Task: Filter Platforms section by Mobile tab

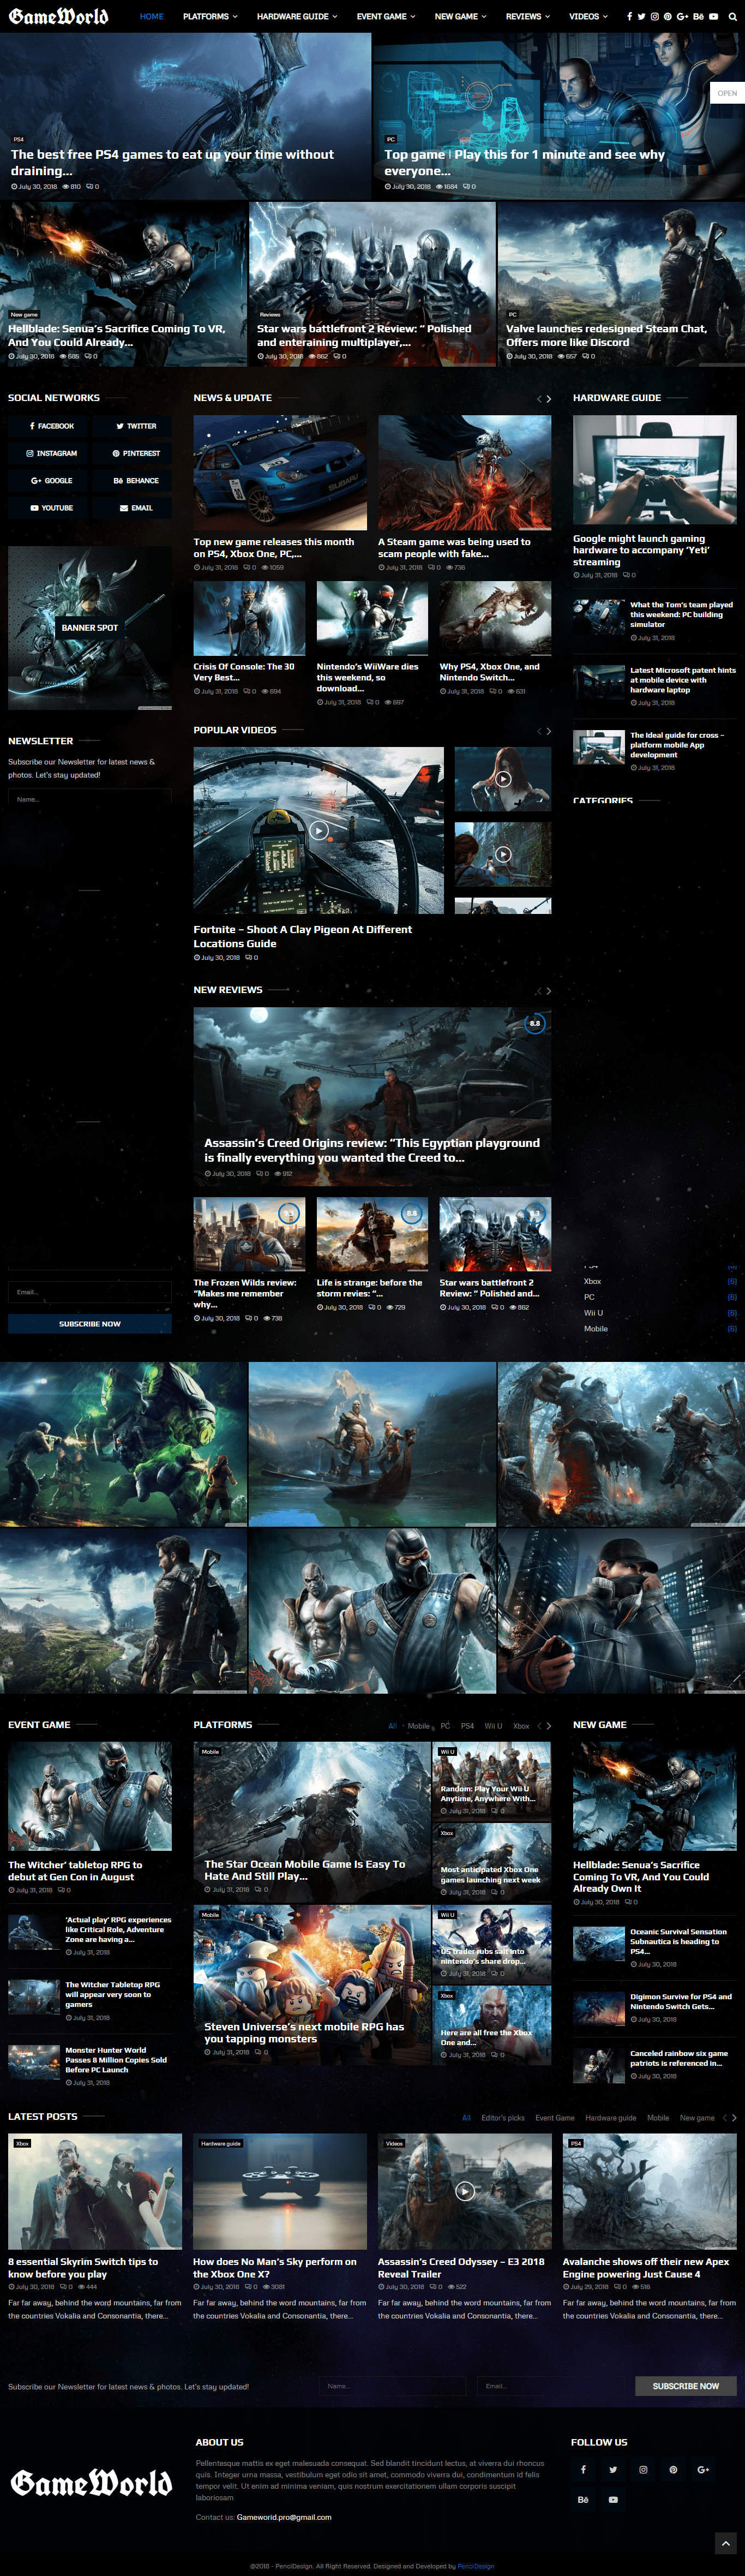Action: tap(418, 1726)
